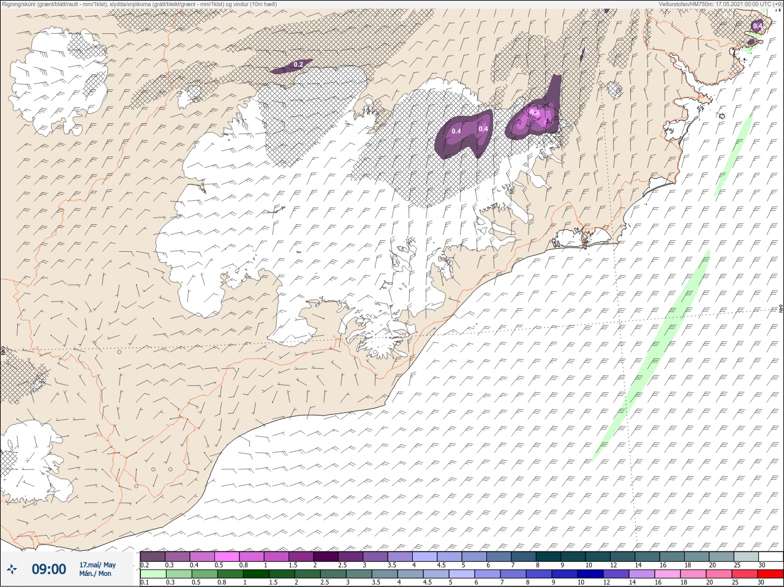
Task: Click the small green rain streak near the east coast
Action: click(733, 154)
